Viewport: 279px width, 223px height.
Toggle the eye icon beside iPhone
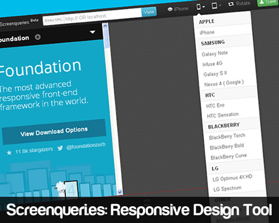coord(170,9)
